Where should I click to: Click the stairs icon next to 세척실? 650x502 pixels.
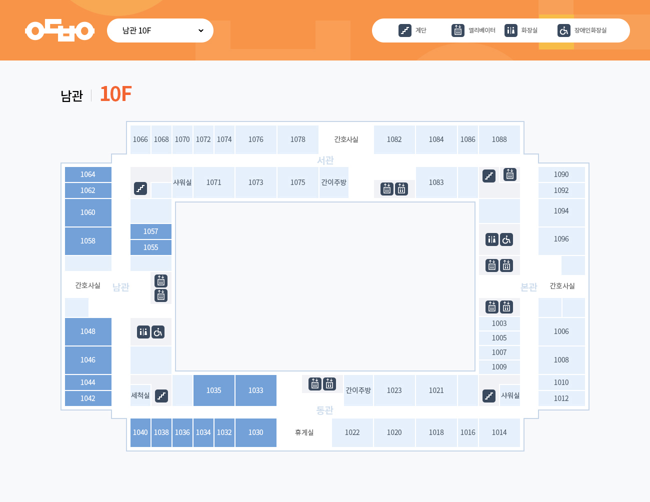pyautogui.click(x=161, y=396)
